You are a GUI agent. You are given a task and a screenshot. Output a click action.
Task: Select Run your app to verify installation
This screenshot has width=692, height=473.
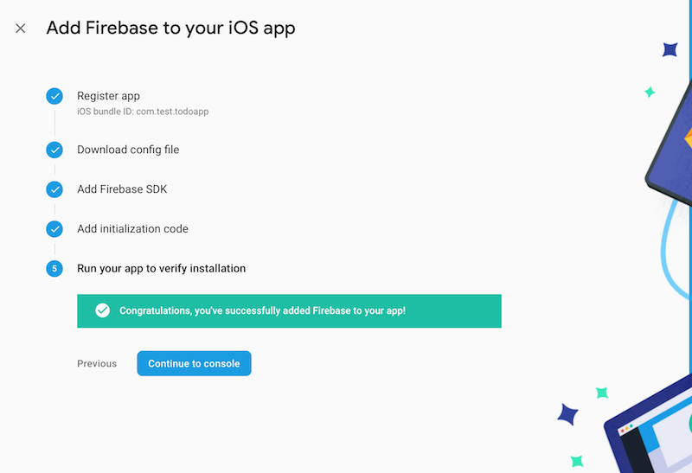pyautogui.click(x=162, y=269)
